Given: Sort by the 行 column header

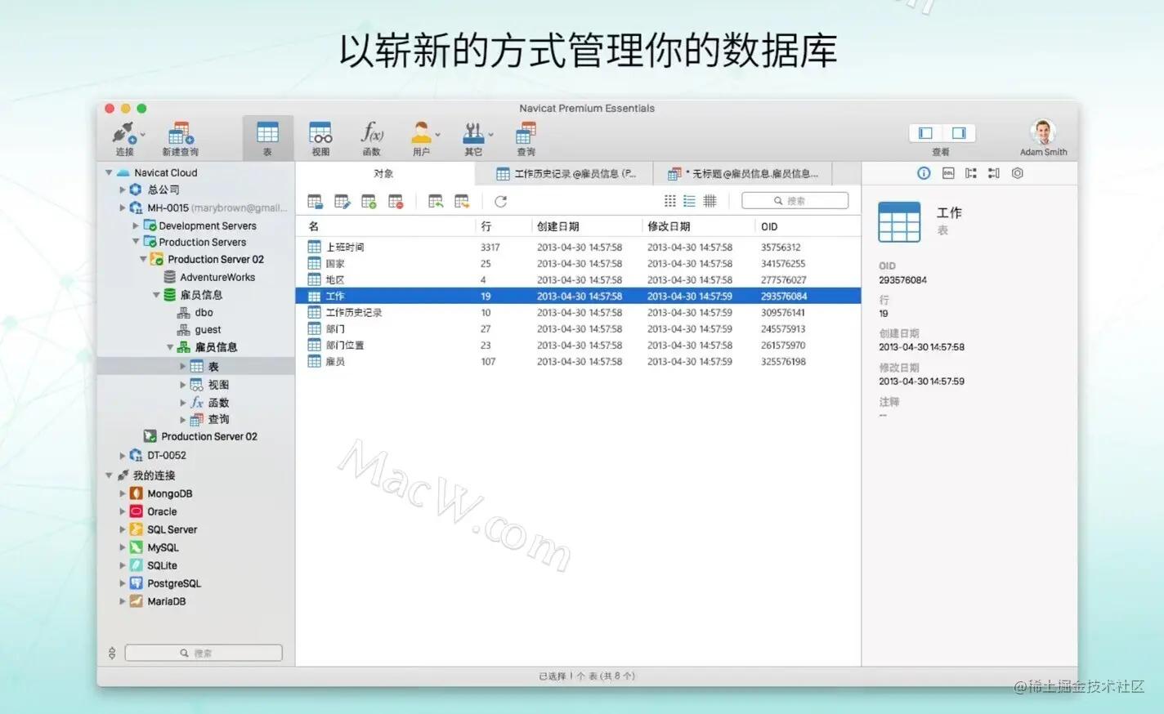Looking at the screenshot, I should click(503, 226).
